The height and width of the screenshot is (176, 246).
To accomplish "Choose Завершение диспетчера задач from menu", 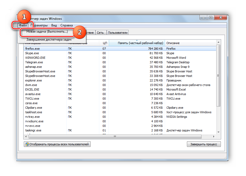I will click(49, 40).
